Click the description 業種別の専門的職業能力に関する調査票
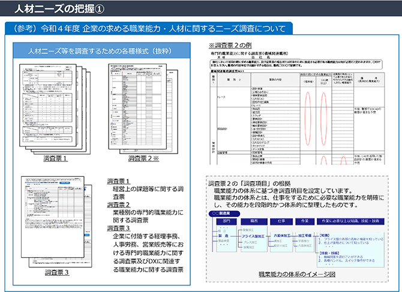 pyautogui.click(x=148, y=216)
